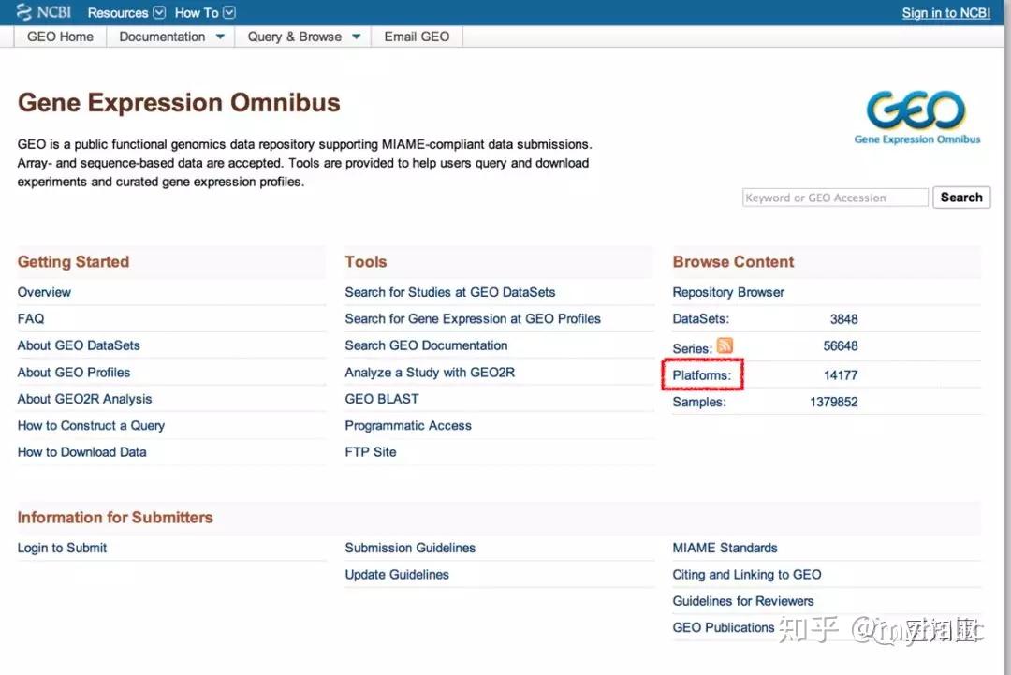Open the Programmatic Access link
1011x675 pixels.
click(x=408, y=425)
